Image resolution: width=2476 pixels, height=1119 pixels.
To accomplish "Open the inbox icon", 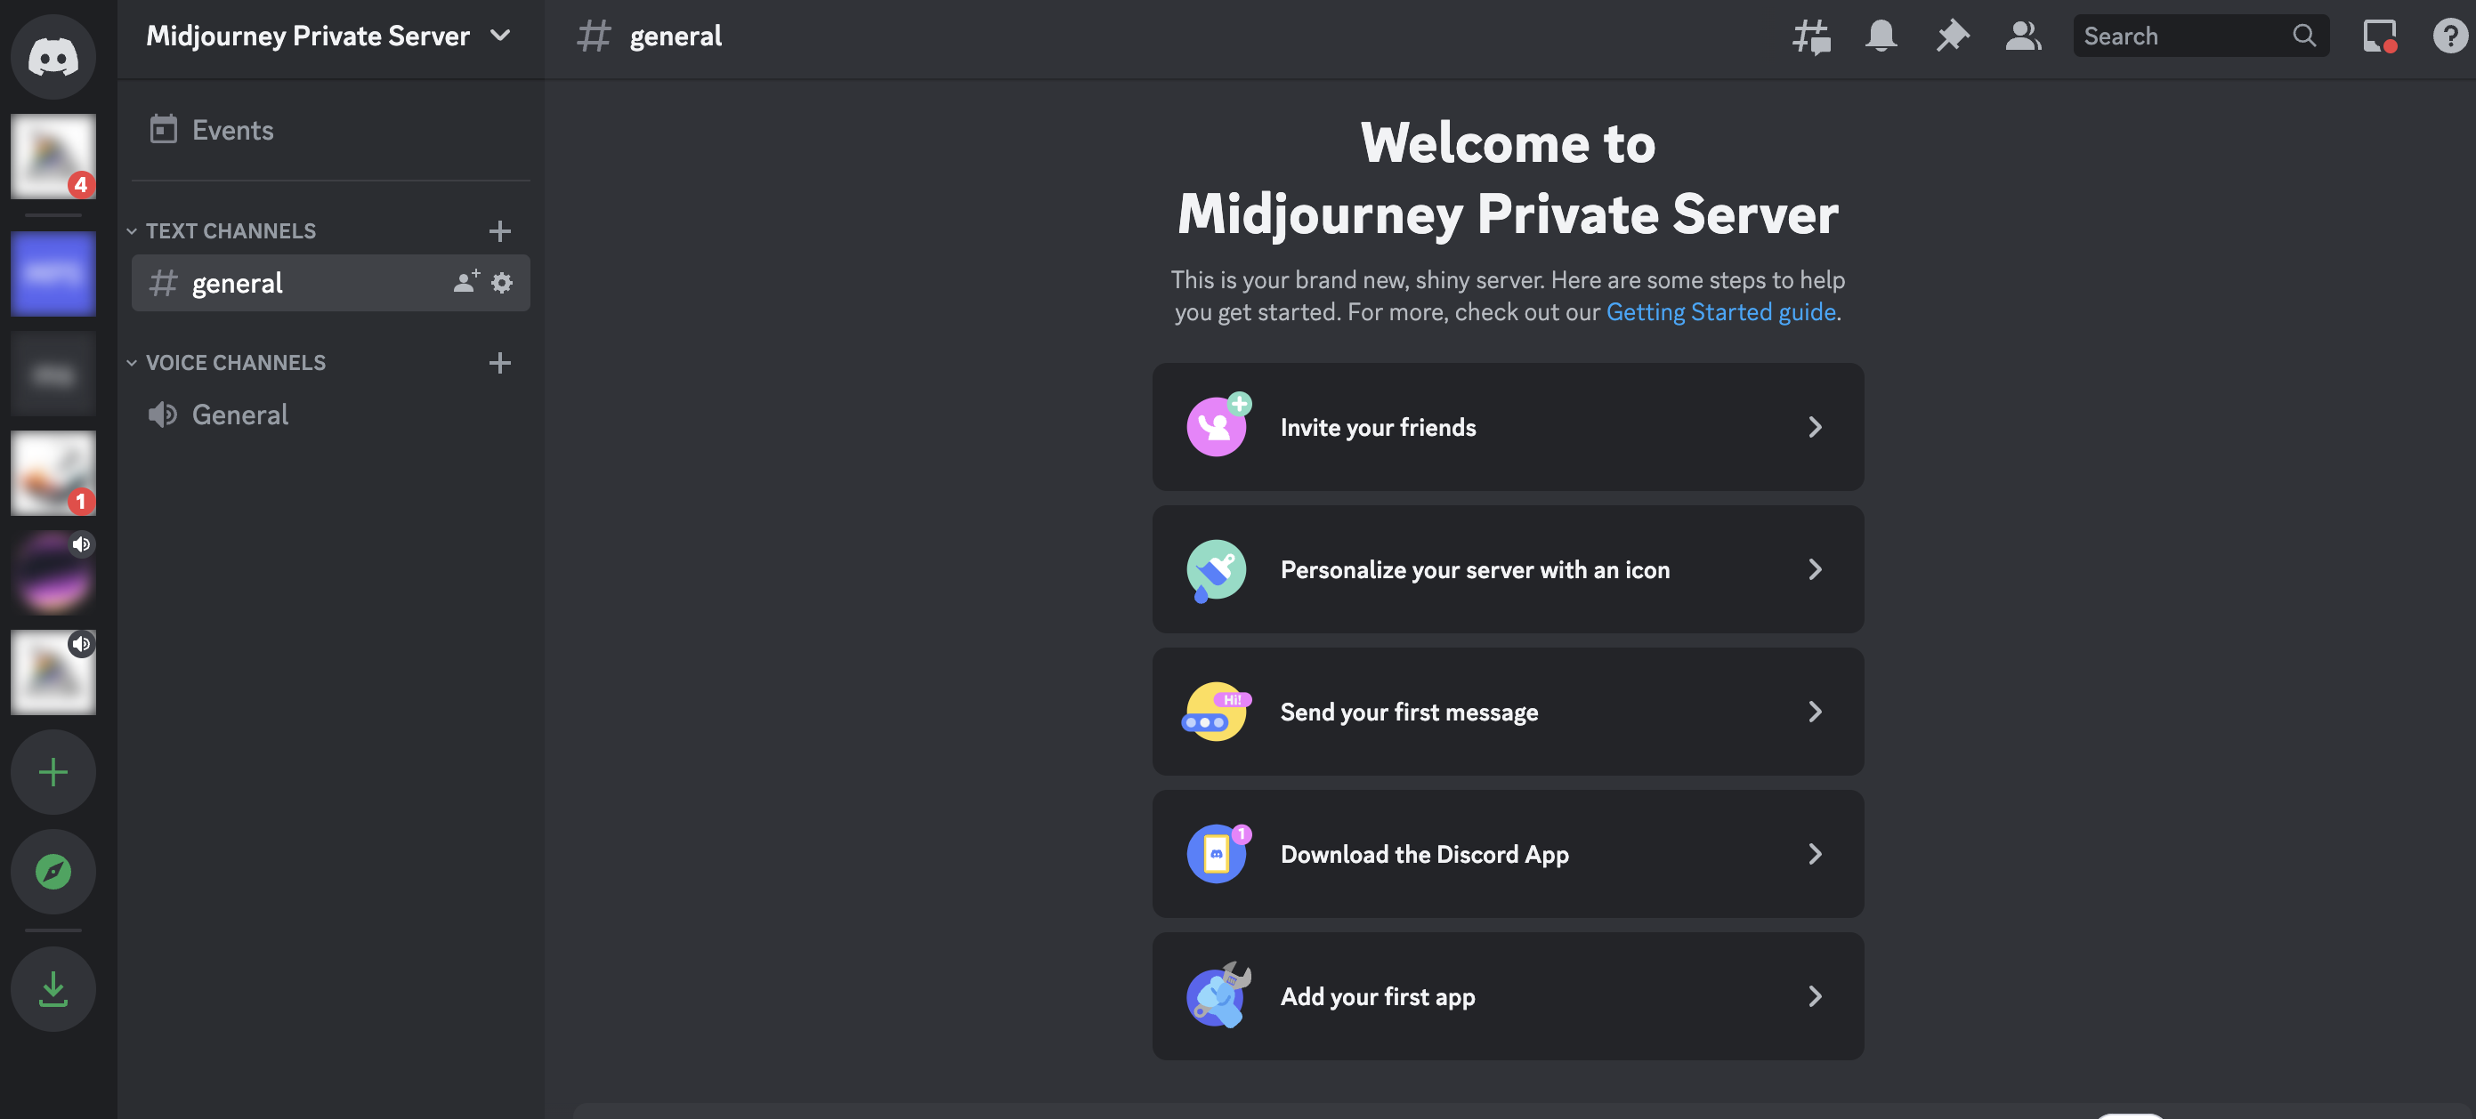I will coord(2377,36).
